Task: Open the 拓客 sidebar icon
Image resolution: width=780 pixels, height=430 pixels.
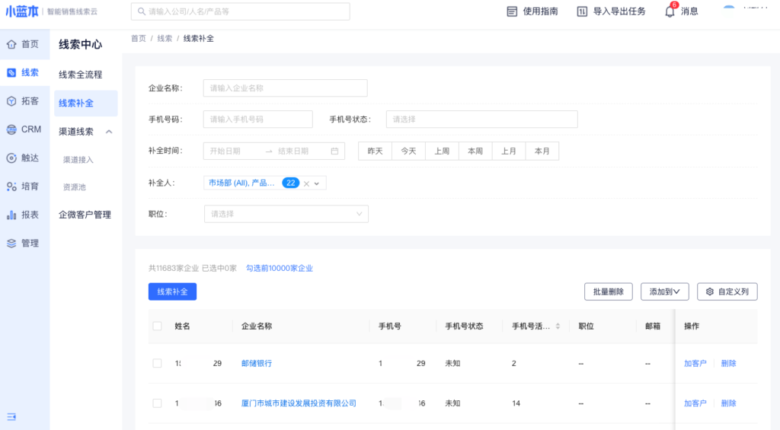Action: click(11, 101)
